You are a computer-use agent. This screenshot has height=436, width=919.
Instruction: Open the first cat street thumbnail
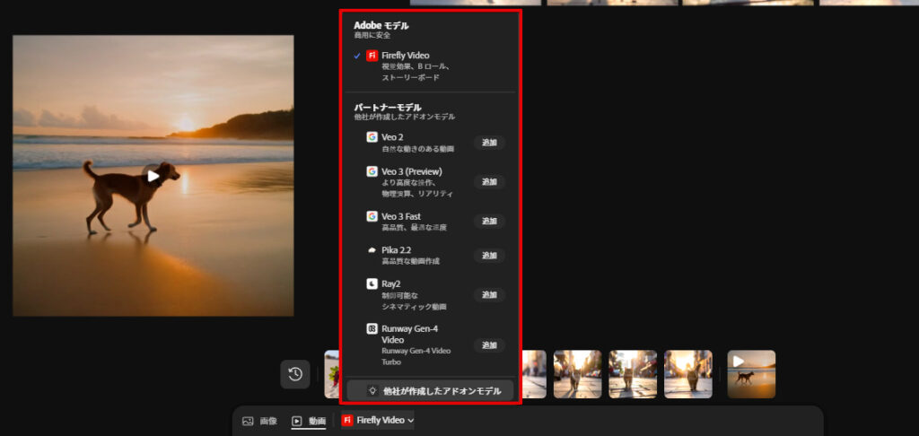tap(577, 374)
